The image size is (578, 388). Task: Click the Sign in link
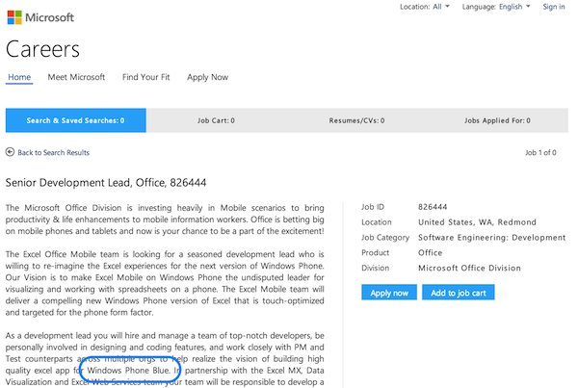pyautogui.click(x=554, y=7)
